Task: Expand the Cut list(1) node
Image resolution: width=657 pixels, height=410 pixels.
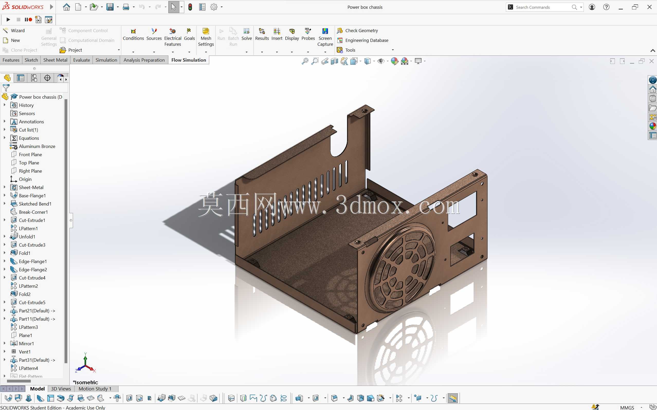Action: click(x=5, y=130)
